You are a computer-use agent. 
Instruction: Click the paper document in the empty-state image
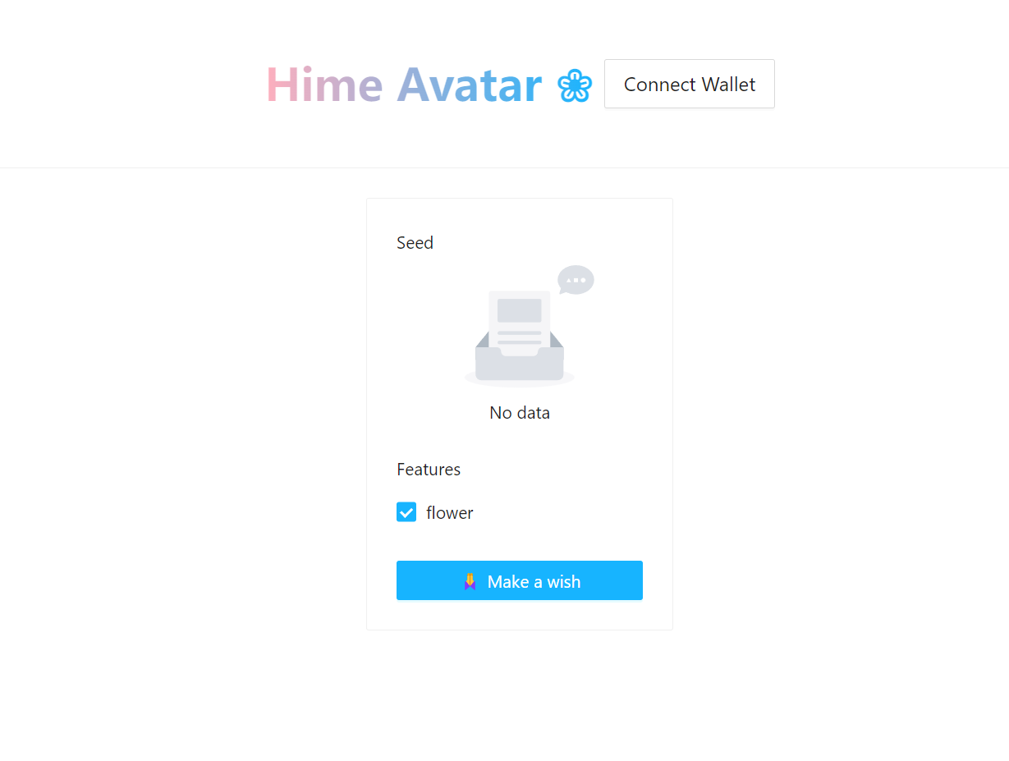click(x=520, y=322)
